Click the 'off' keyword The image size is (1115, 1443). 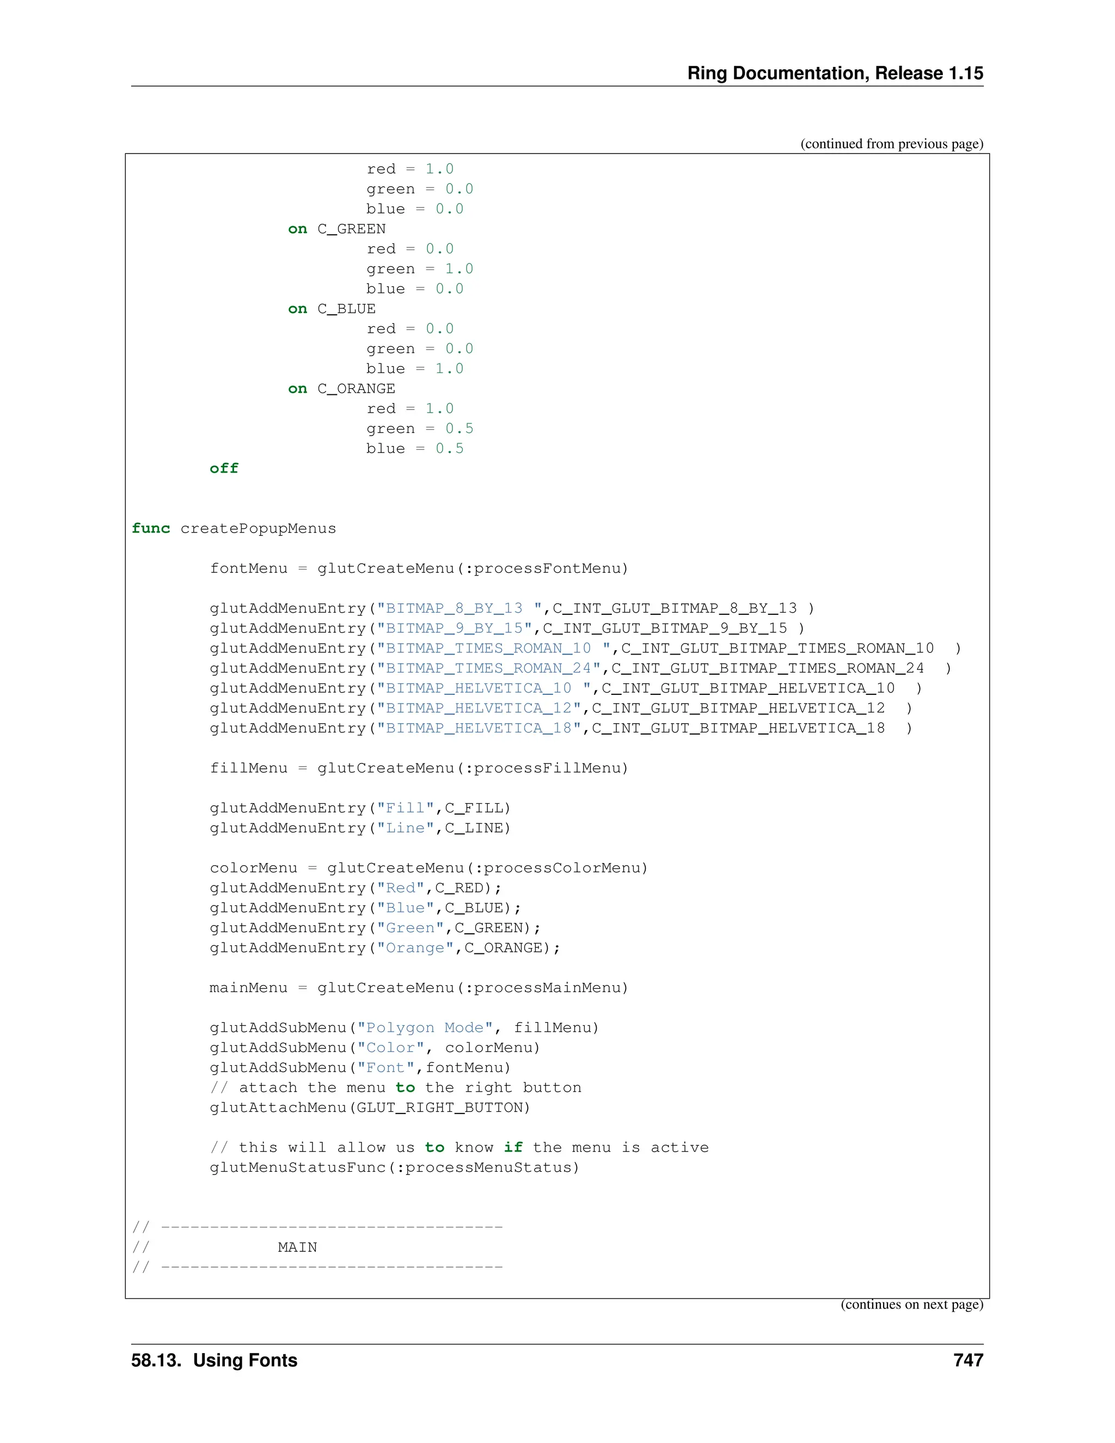coord(224,468)
